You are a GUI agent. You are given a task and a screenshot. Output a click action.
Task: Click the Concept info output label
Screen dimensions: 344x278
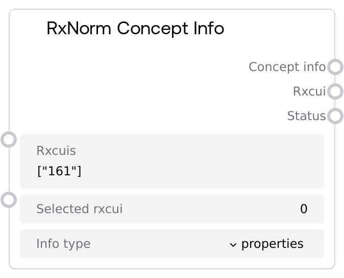coord(287,67)
